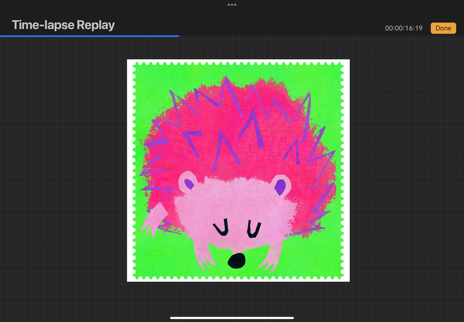Click the white stamp border at the top edge
The image size is (464, 322).
tap(238, 61)
